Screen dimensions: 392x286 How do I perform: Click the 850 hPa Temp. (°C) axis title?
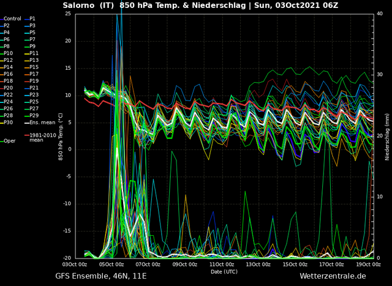click(x=61, y=137)
